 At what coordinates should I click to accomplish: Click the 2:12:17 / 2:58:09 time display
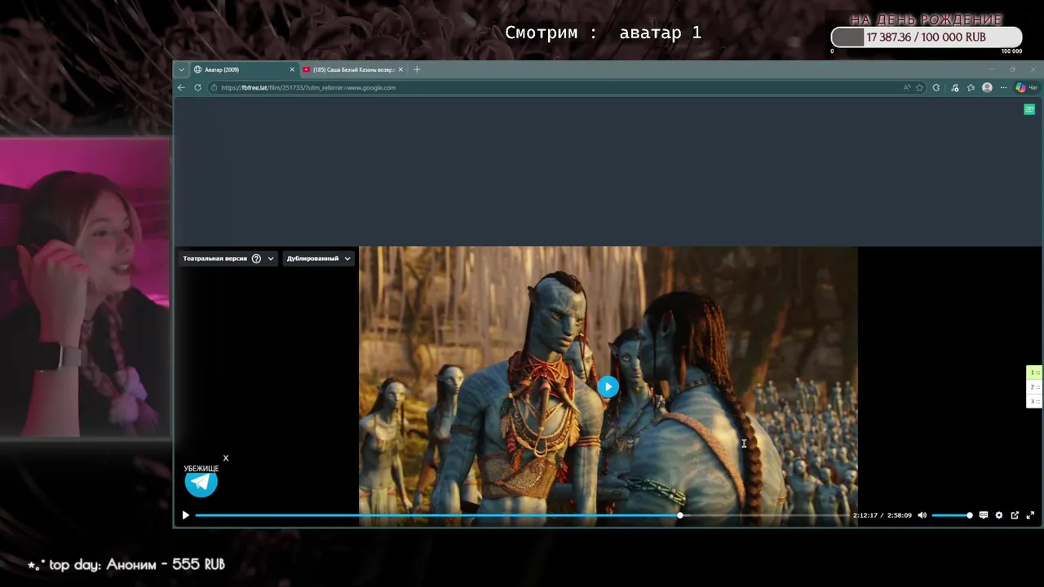[x=883, y=515]
